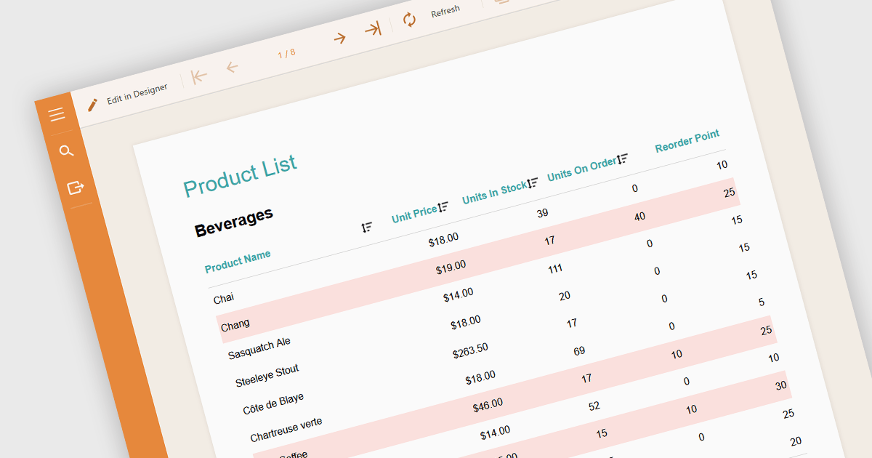Click the 1 / 8 page number field
Image resolution: width=872 pixels, height=458 pixels.
[286, 53]
